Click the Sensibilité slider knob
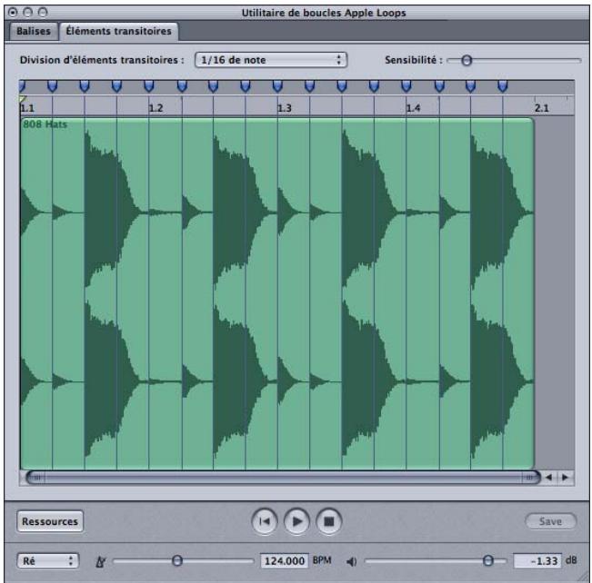The width and height of the screenshot is (592, 583). 467,60
